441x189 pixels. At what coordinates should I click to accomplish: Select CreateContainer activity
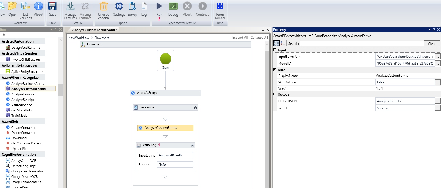[x=23, y=128]
